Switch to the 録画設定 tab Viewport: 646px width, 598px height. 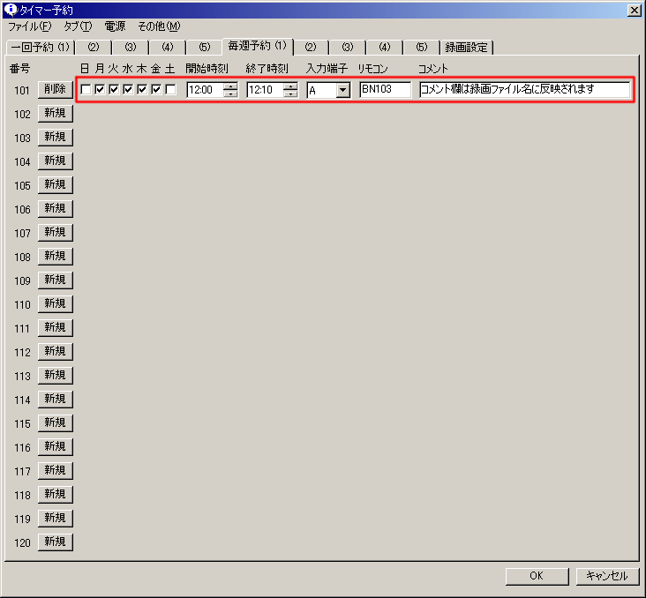(467, 47)
